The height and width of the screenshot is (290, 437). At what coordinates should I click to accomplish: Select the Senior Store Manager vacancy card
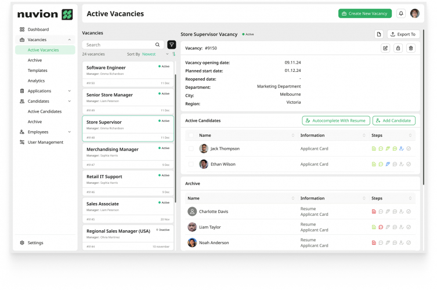pos(128,101)
